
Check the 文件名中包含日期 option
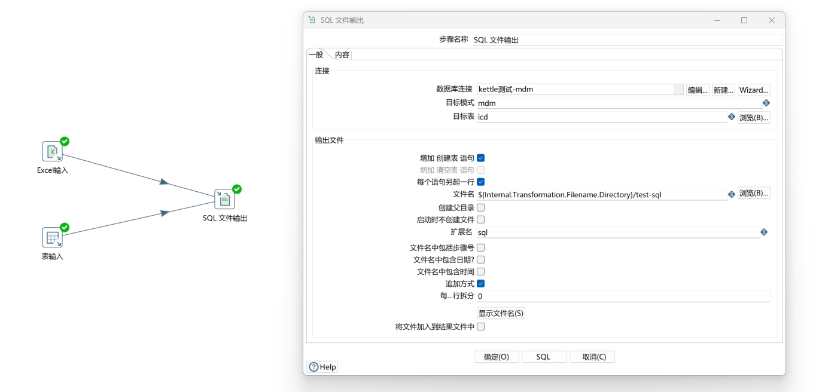481,259
